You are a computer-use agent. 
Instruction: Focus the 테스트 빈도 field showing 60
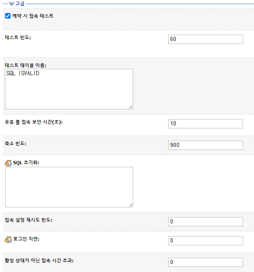(x=205, y=39)
